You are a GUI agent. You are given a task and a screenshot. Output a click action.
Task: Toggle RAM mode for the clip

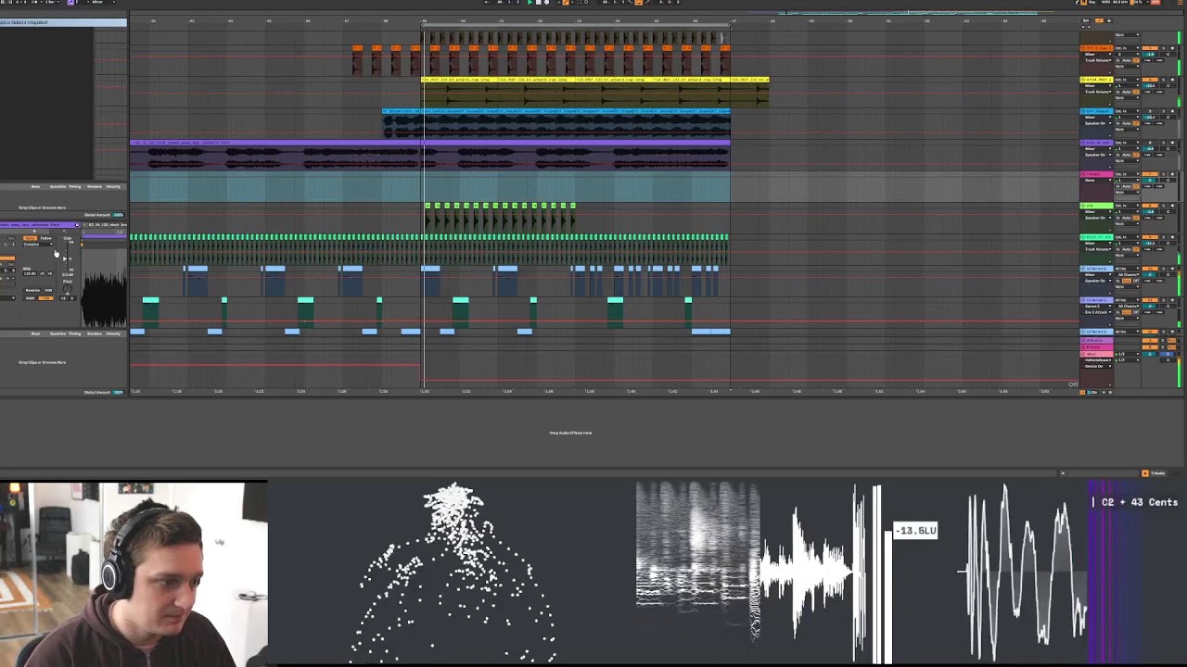[x=30, y=298]
